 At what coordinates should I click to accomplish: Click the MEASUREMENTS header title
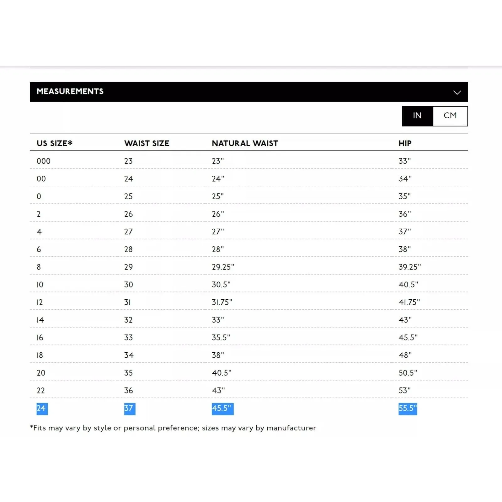click(70, 92)
